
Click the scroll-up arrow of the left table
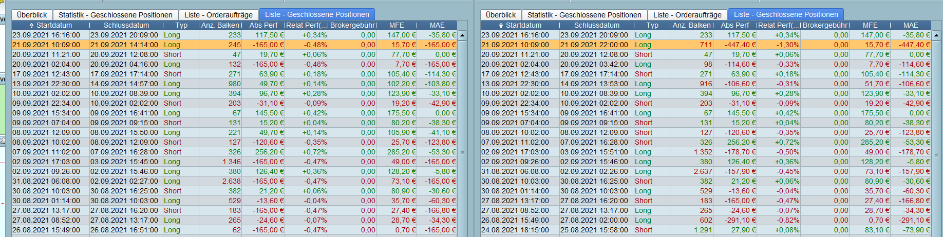click(x=462, y=35)
